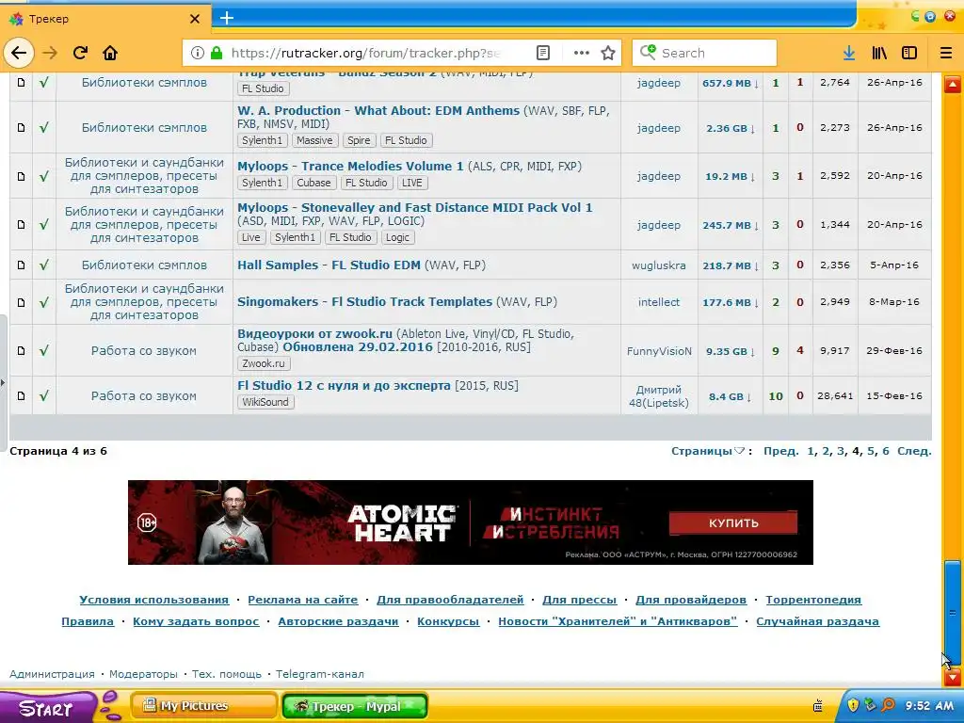Image resolution: width=964 pixels, height=723 pixels.
Task: Click the Трекер - Mypal taskbar button
Action: [x=355, y=706]
